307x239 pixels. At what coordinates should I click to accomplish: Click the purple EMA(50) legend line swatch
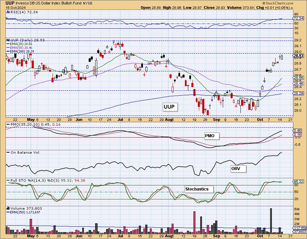(8, 47)
